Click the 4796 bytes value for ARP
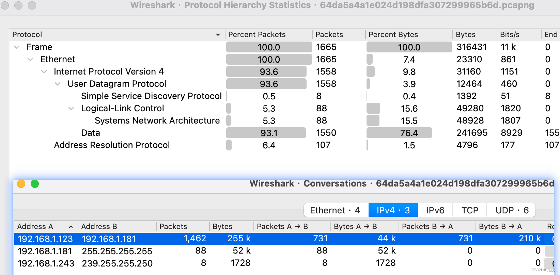The image size is (560, 275). (x=467, y=145)
